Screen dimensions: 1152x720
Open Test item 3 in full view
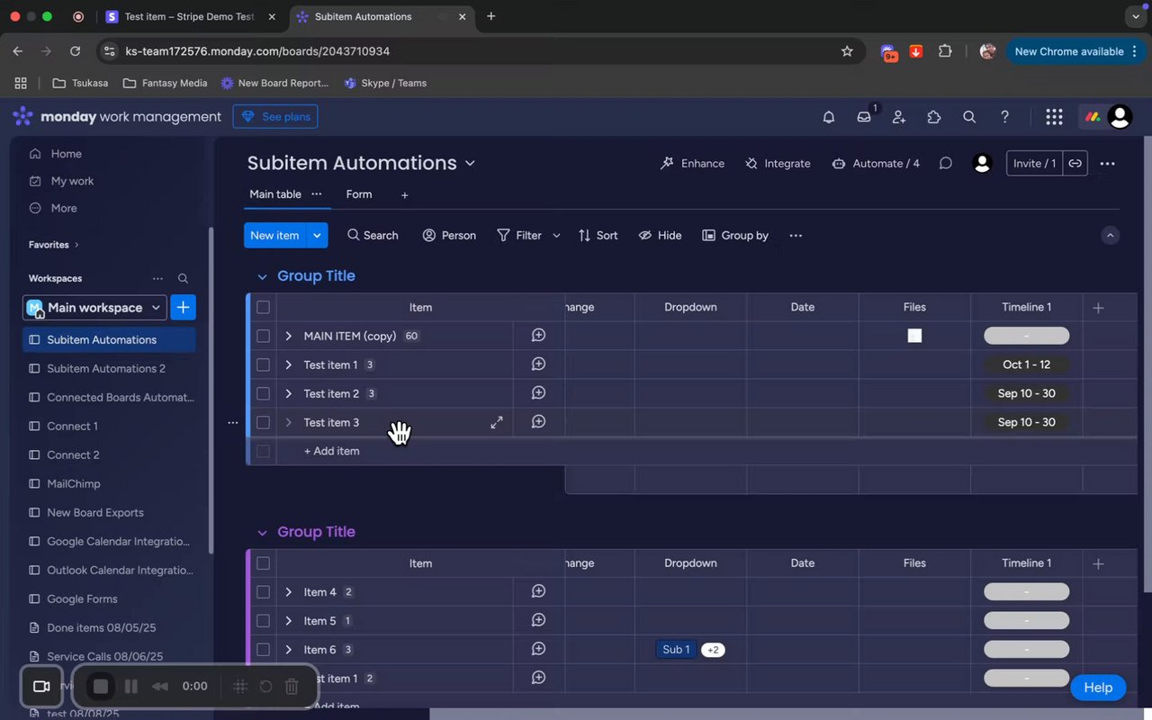(496, 422)
